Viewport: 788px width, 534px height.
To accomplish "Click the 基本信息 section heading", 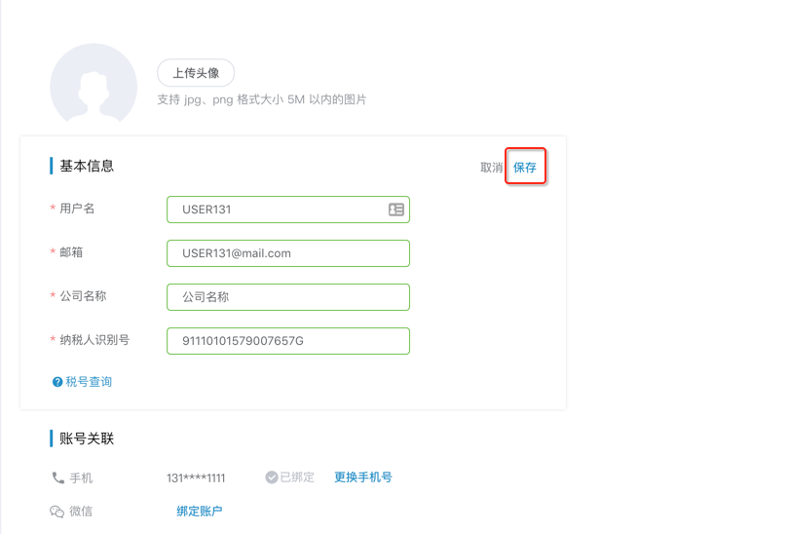I will pyautogui.click(x=87, y=166).
